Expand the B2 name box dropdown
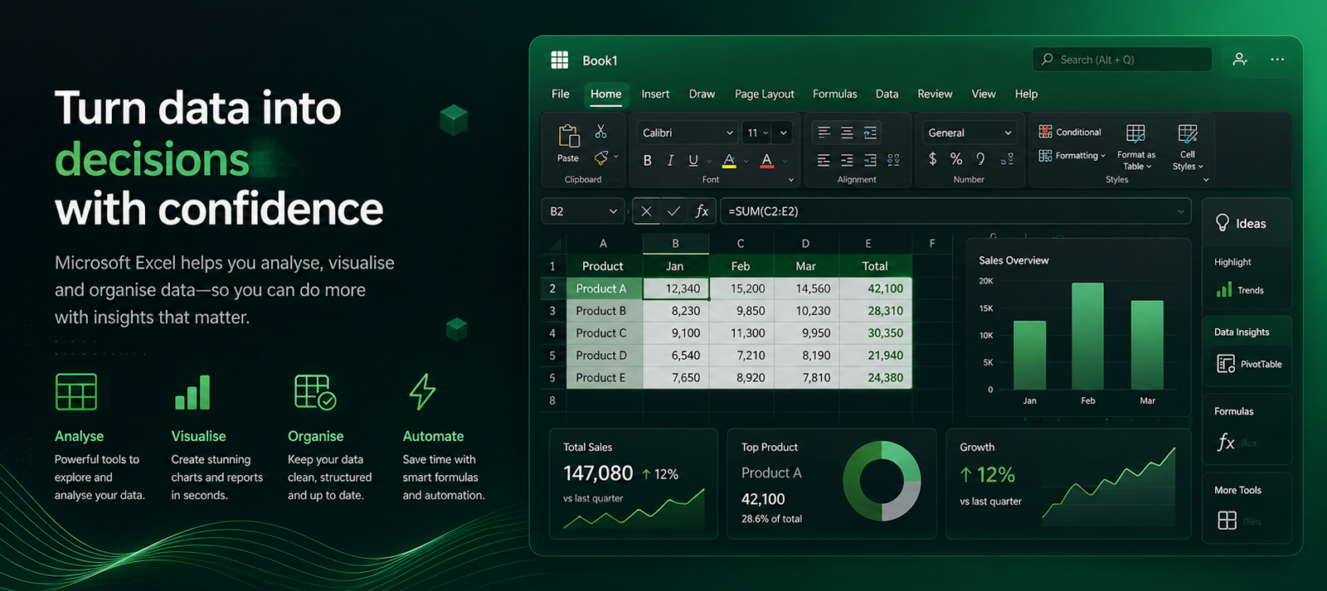 pyautogui.click(x=614, y=211)
